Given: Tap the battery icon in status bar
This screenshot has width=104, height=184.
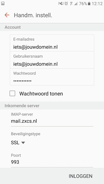Looking at the screenshot, I should click(x=89, y=4).
